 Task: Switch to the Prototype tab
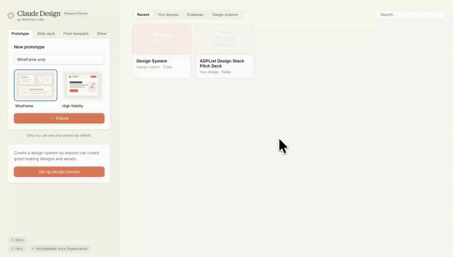pos(20,34)
